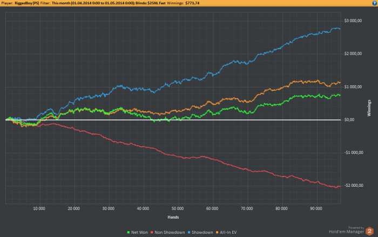Viewport: 378px width, 237px height.
Task: Click the This month filter date range text
Action: click(x=93, y=3)
